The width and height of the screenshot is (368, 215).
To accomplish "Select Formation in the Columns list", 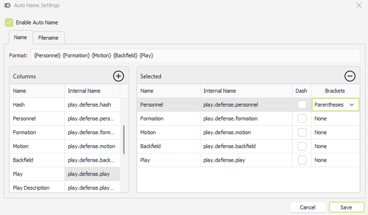I will (x=37, y=133).
